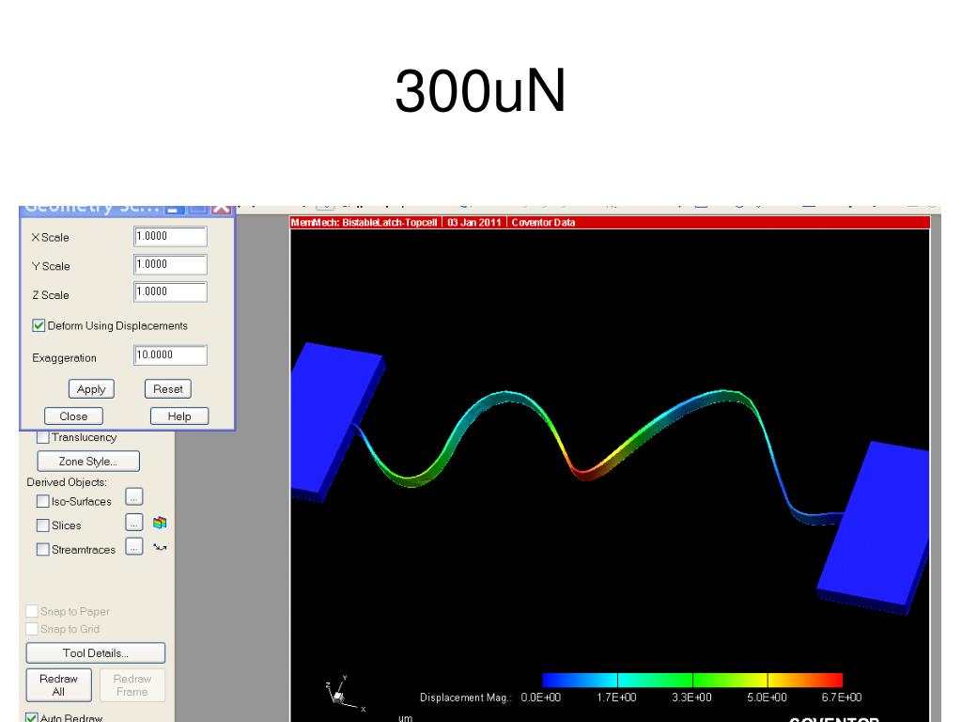This screenshot has width=962, height=722.
Task: Enable Slices derived object
Action: [x=43, y=526]
